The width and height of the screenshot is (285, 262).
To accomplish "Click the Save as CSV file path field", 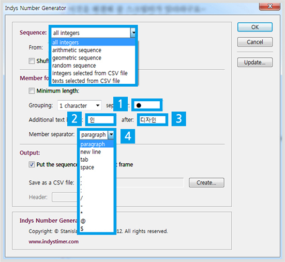I will (x=150, y=182).
